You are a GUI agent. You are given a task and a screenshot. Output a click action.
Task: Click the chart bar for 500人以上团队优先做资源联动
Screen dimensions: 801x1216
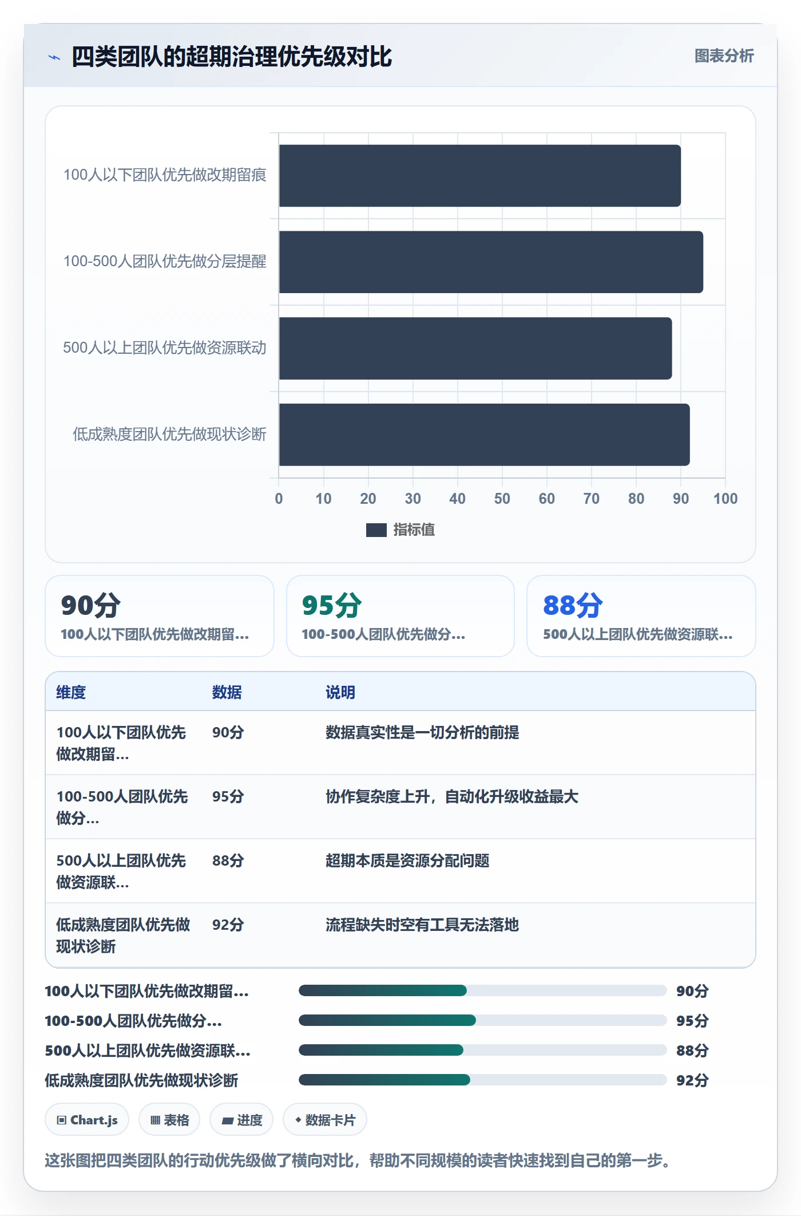pos(475,349)
